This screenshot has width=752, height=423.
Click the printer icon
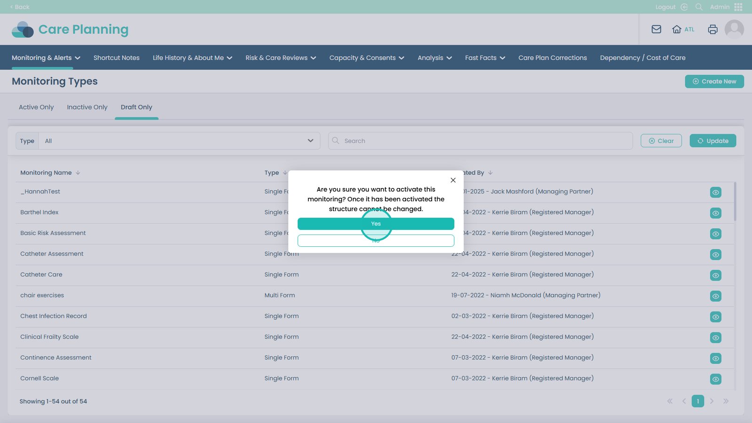point(713,29)
